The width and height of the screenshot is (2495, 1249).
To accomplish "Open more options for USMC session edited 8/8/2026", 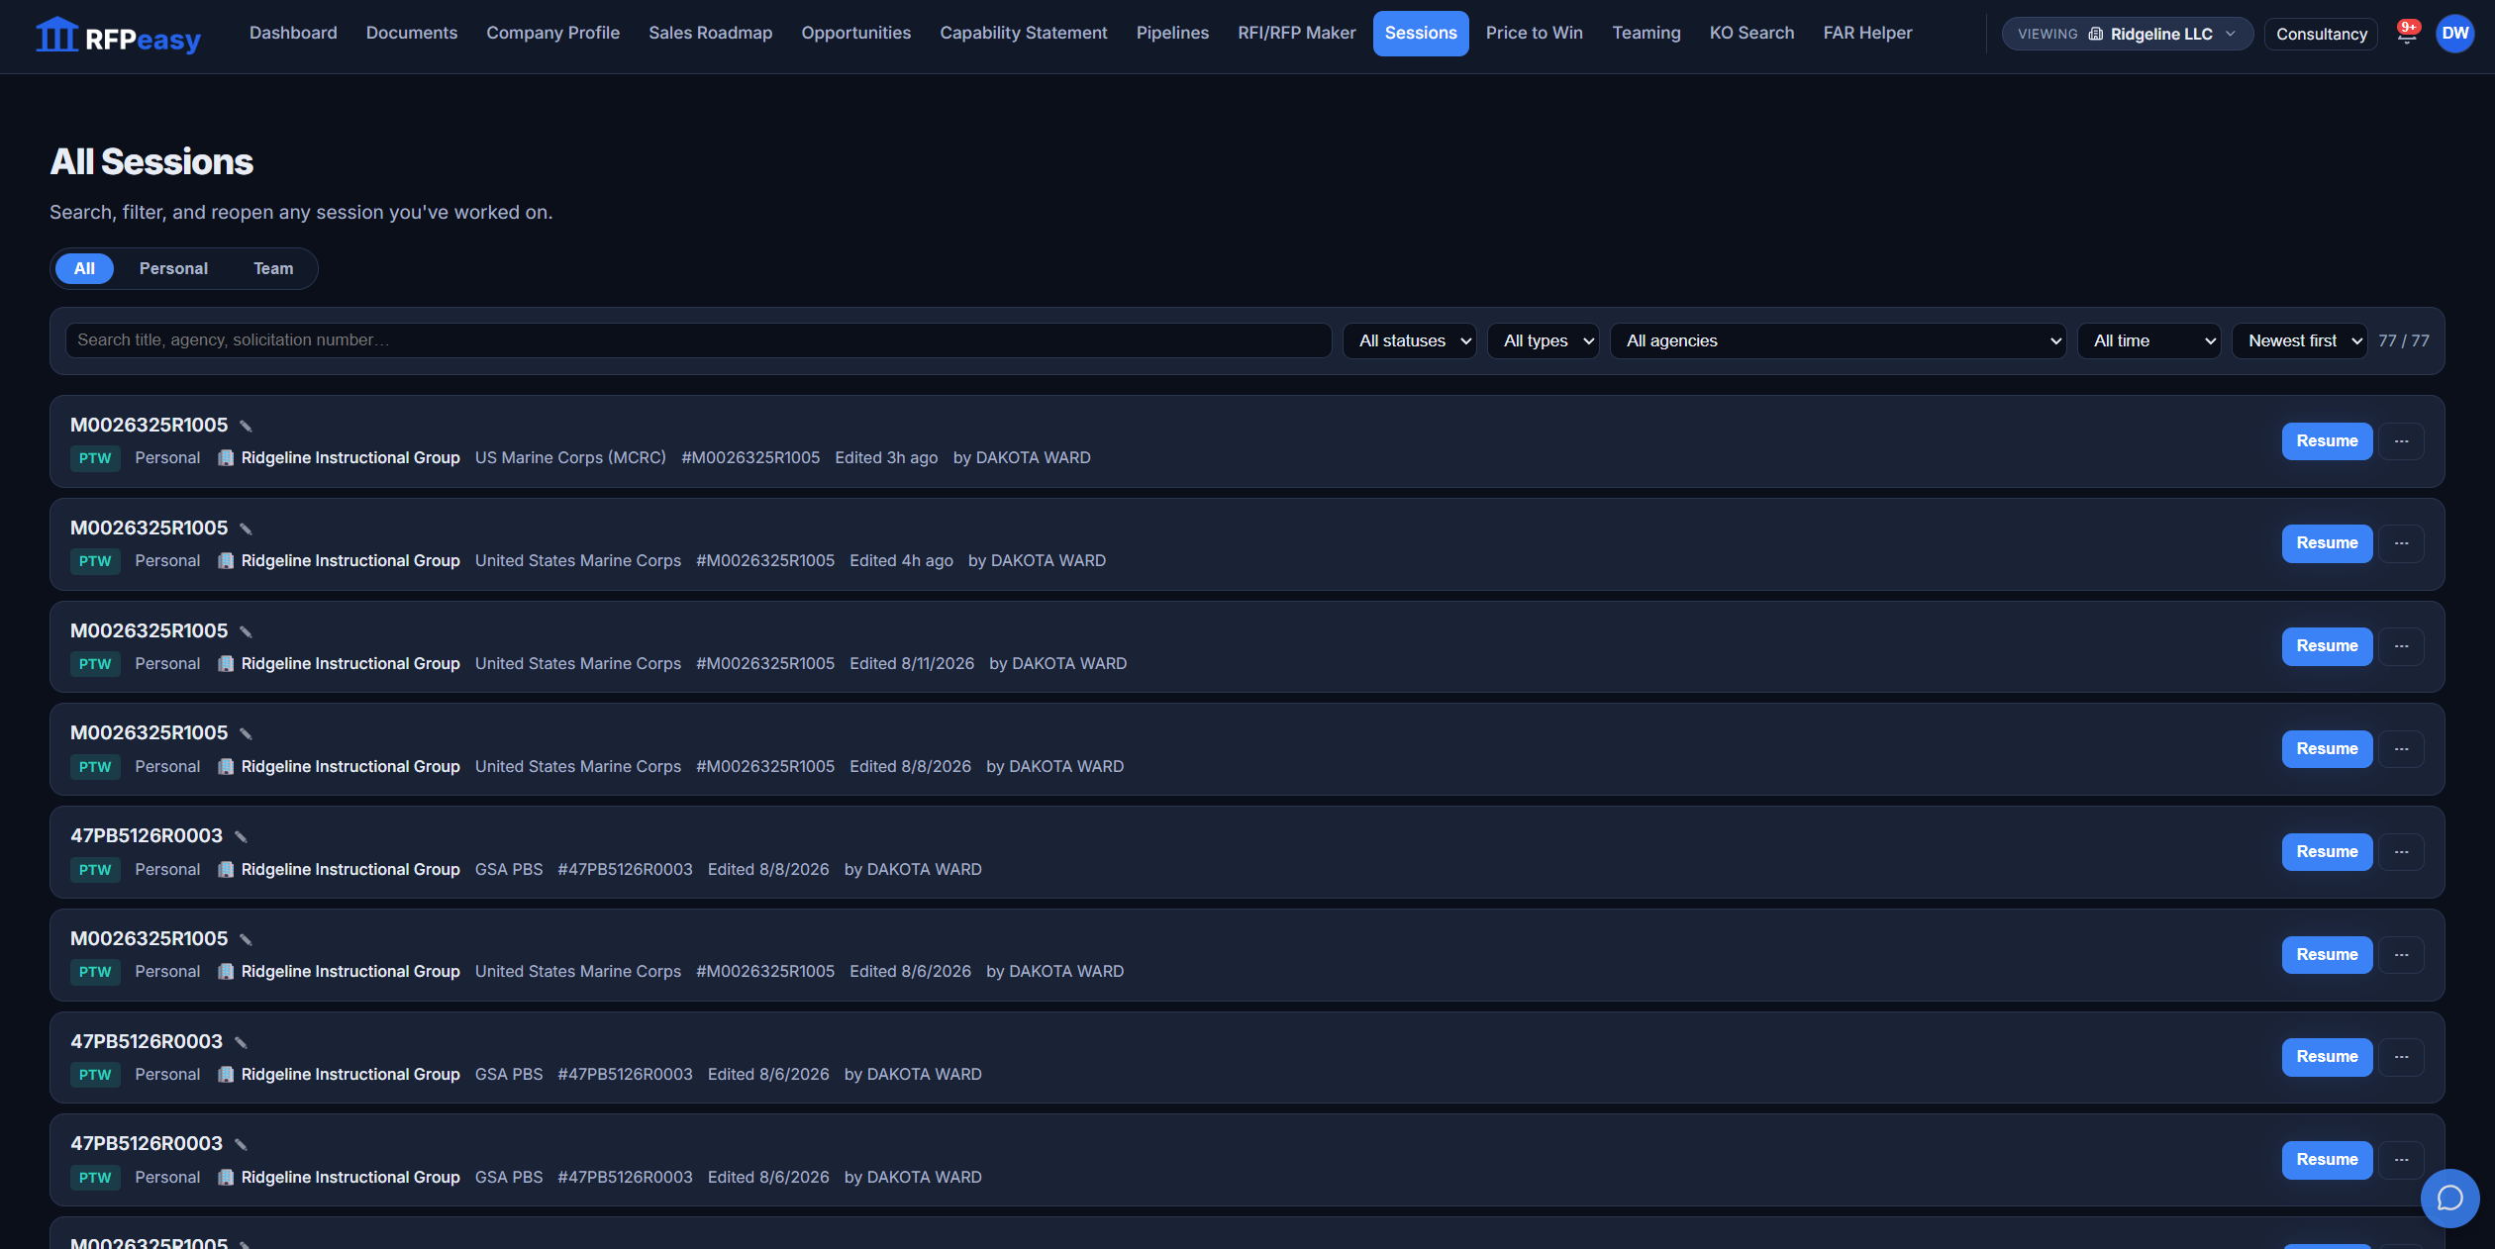I will click(2402, 749).
